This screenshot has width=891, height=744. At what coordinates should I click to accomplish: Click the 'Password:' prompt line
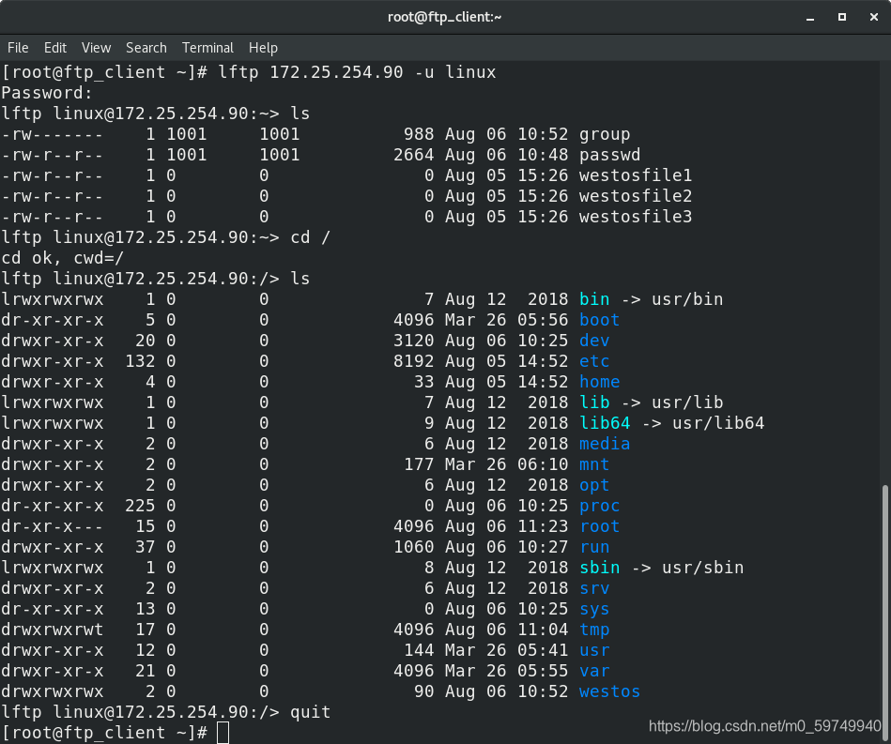(x=47, y=93)
